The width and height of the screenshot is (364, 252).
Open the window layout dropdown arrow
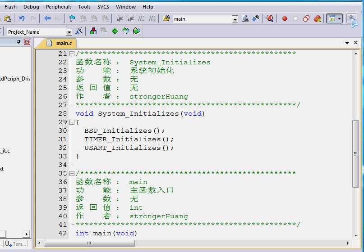[x=340, y=18]
